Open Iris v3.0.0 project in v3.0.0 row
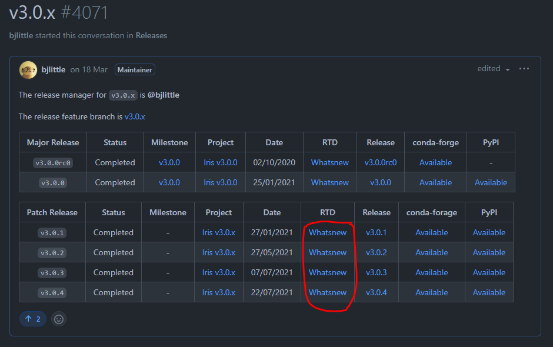 click(221, 183)
